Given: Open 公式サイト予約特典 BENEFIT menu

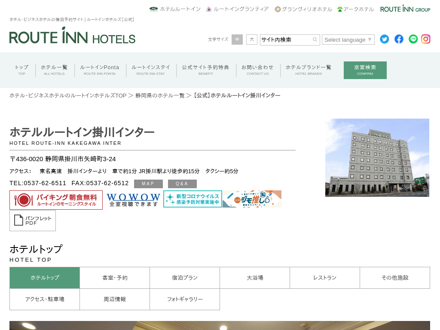Looking at the screenshot, I should (x=205, y=70).
